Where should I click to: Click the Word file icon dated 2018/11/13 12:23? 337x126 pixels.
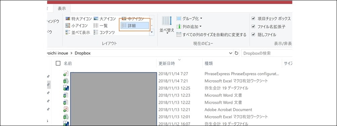pyautogui.click(x=66, y=95)
